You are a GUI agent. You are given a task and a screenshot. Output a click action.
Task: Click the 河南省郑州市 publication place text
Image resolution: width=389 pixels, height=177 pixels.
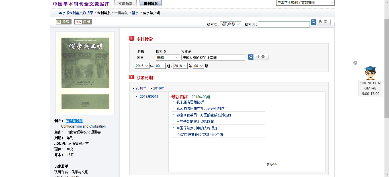78,143
